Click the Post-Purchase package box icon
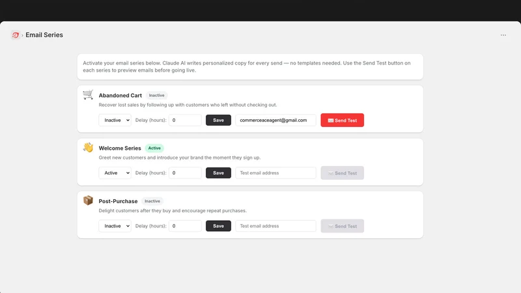This screenshot has width=521, height=293. [88, 201]
